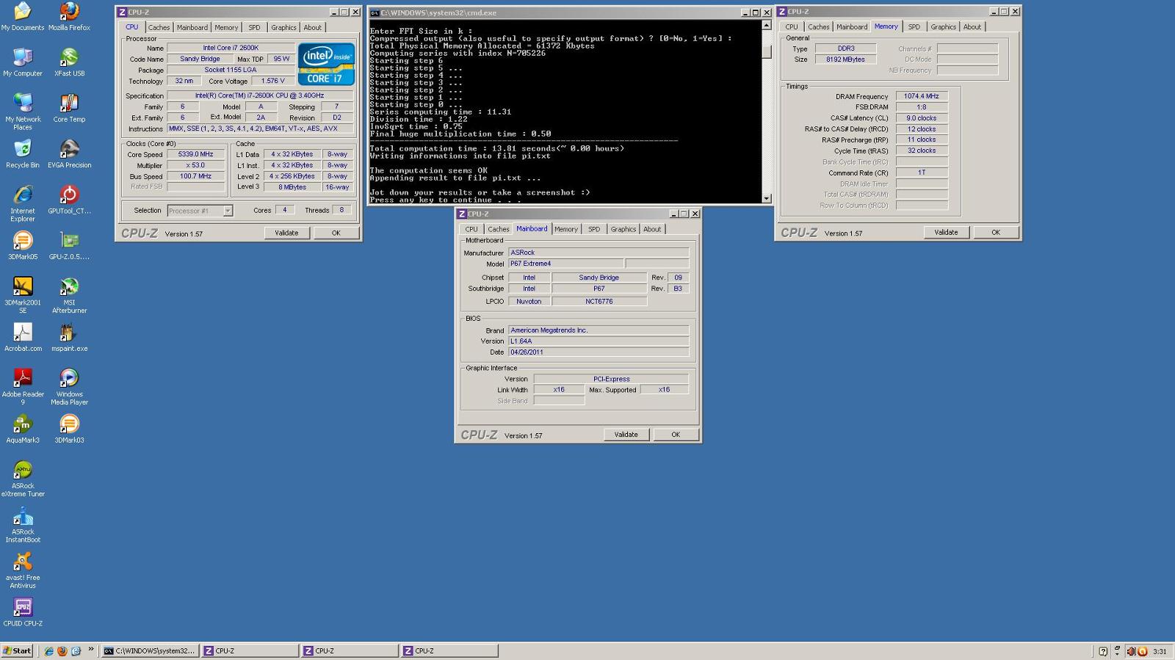1175x660 pixels.
Task: Click OK in the Memory window
Action: coord(996,232)
